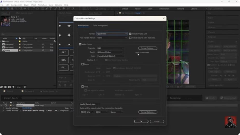Open the Window menu
240x135 pixels.
click(58, 5)
